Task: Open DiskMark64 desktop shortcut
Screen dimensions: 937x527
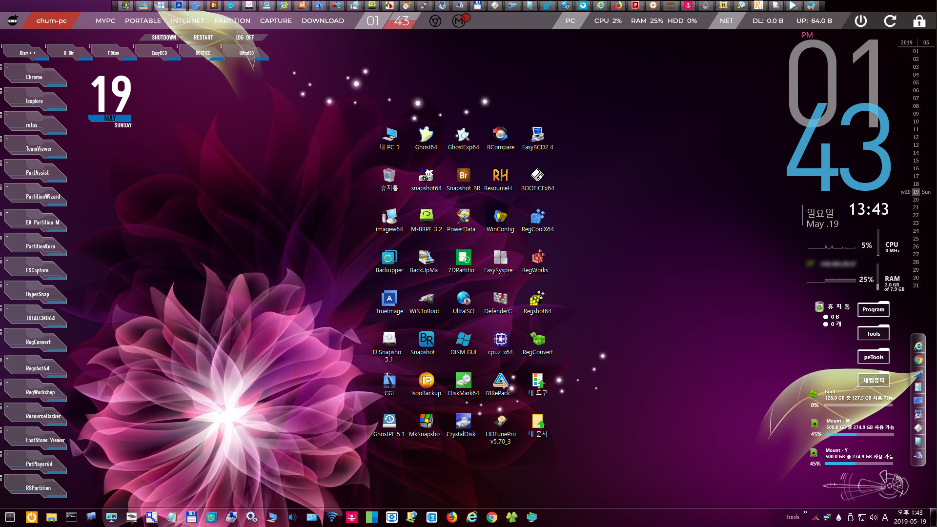Action: 463,385
